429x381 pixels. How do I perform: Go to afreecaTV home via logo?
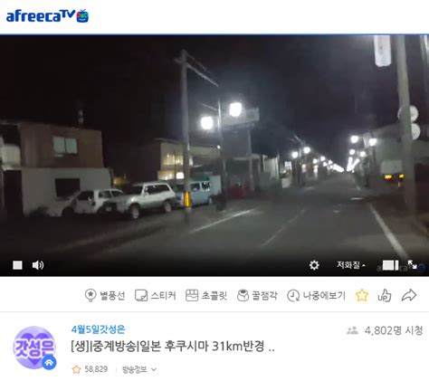pyautogui.click(x=47, y=15)
